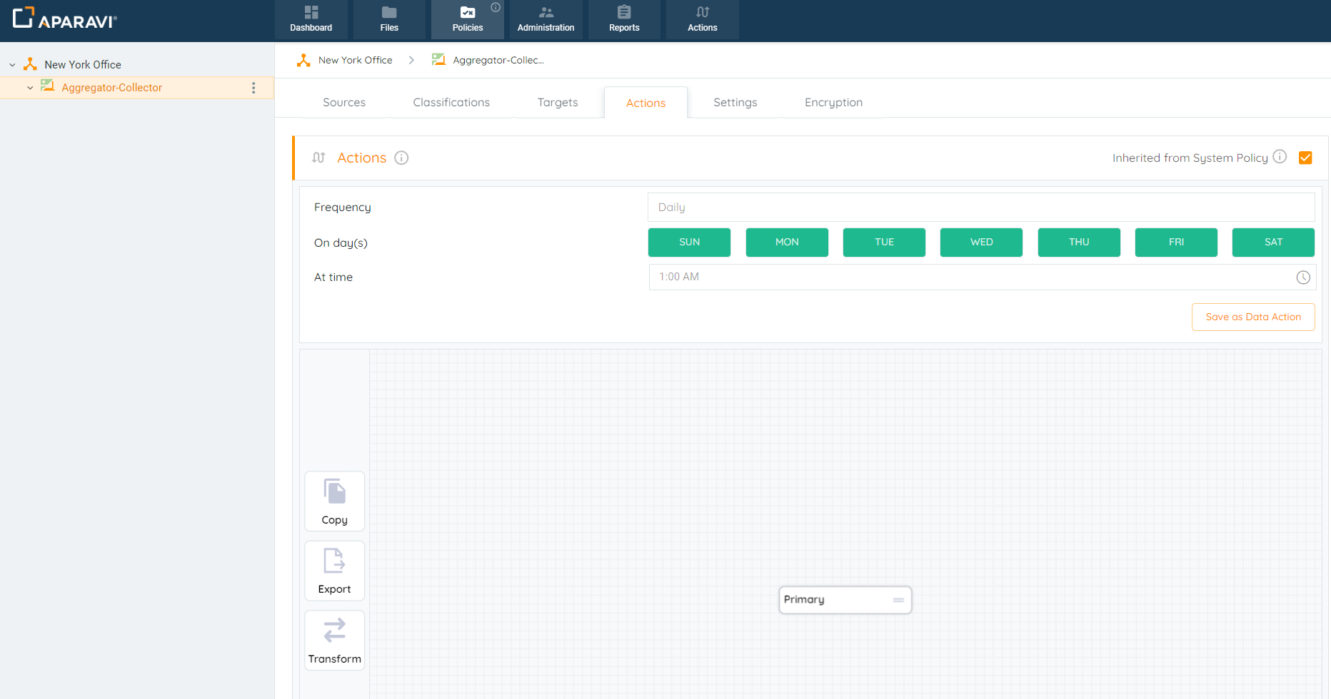This screenshot has width=1331, height=699.
Task: Open the Frequency dropdown showing Daily
Action: [x=980, y=208]
